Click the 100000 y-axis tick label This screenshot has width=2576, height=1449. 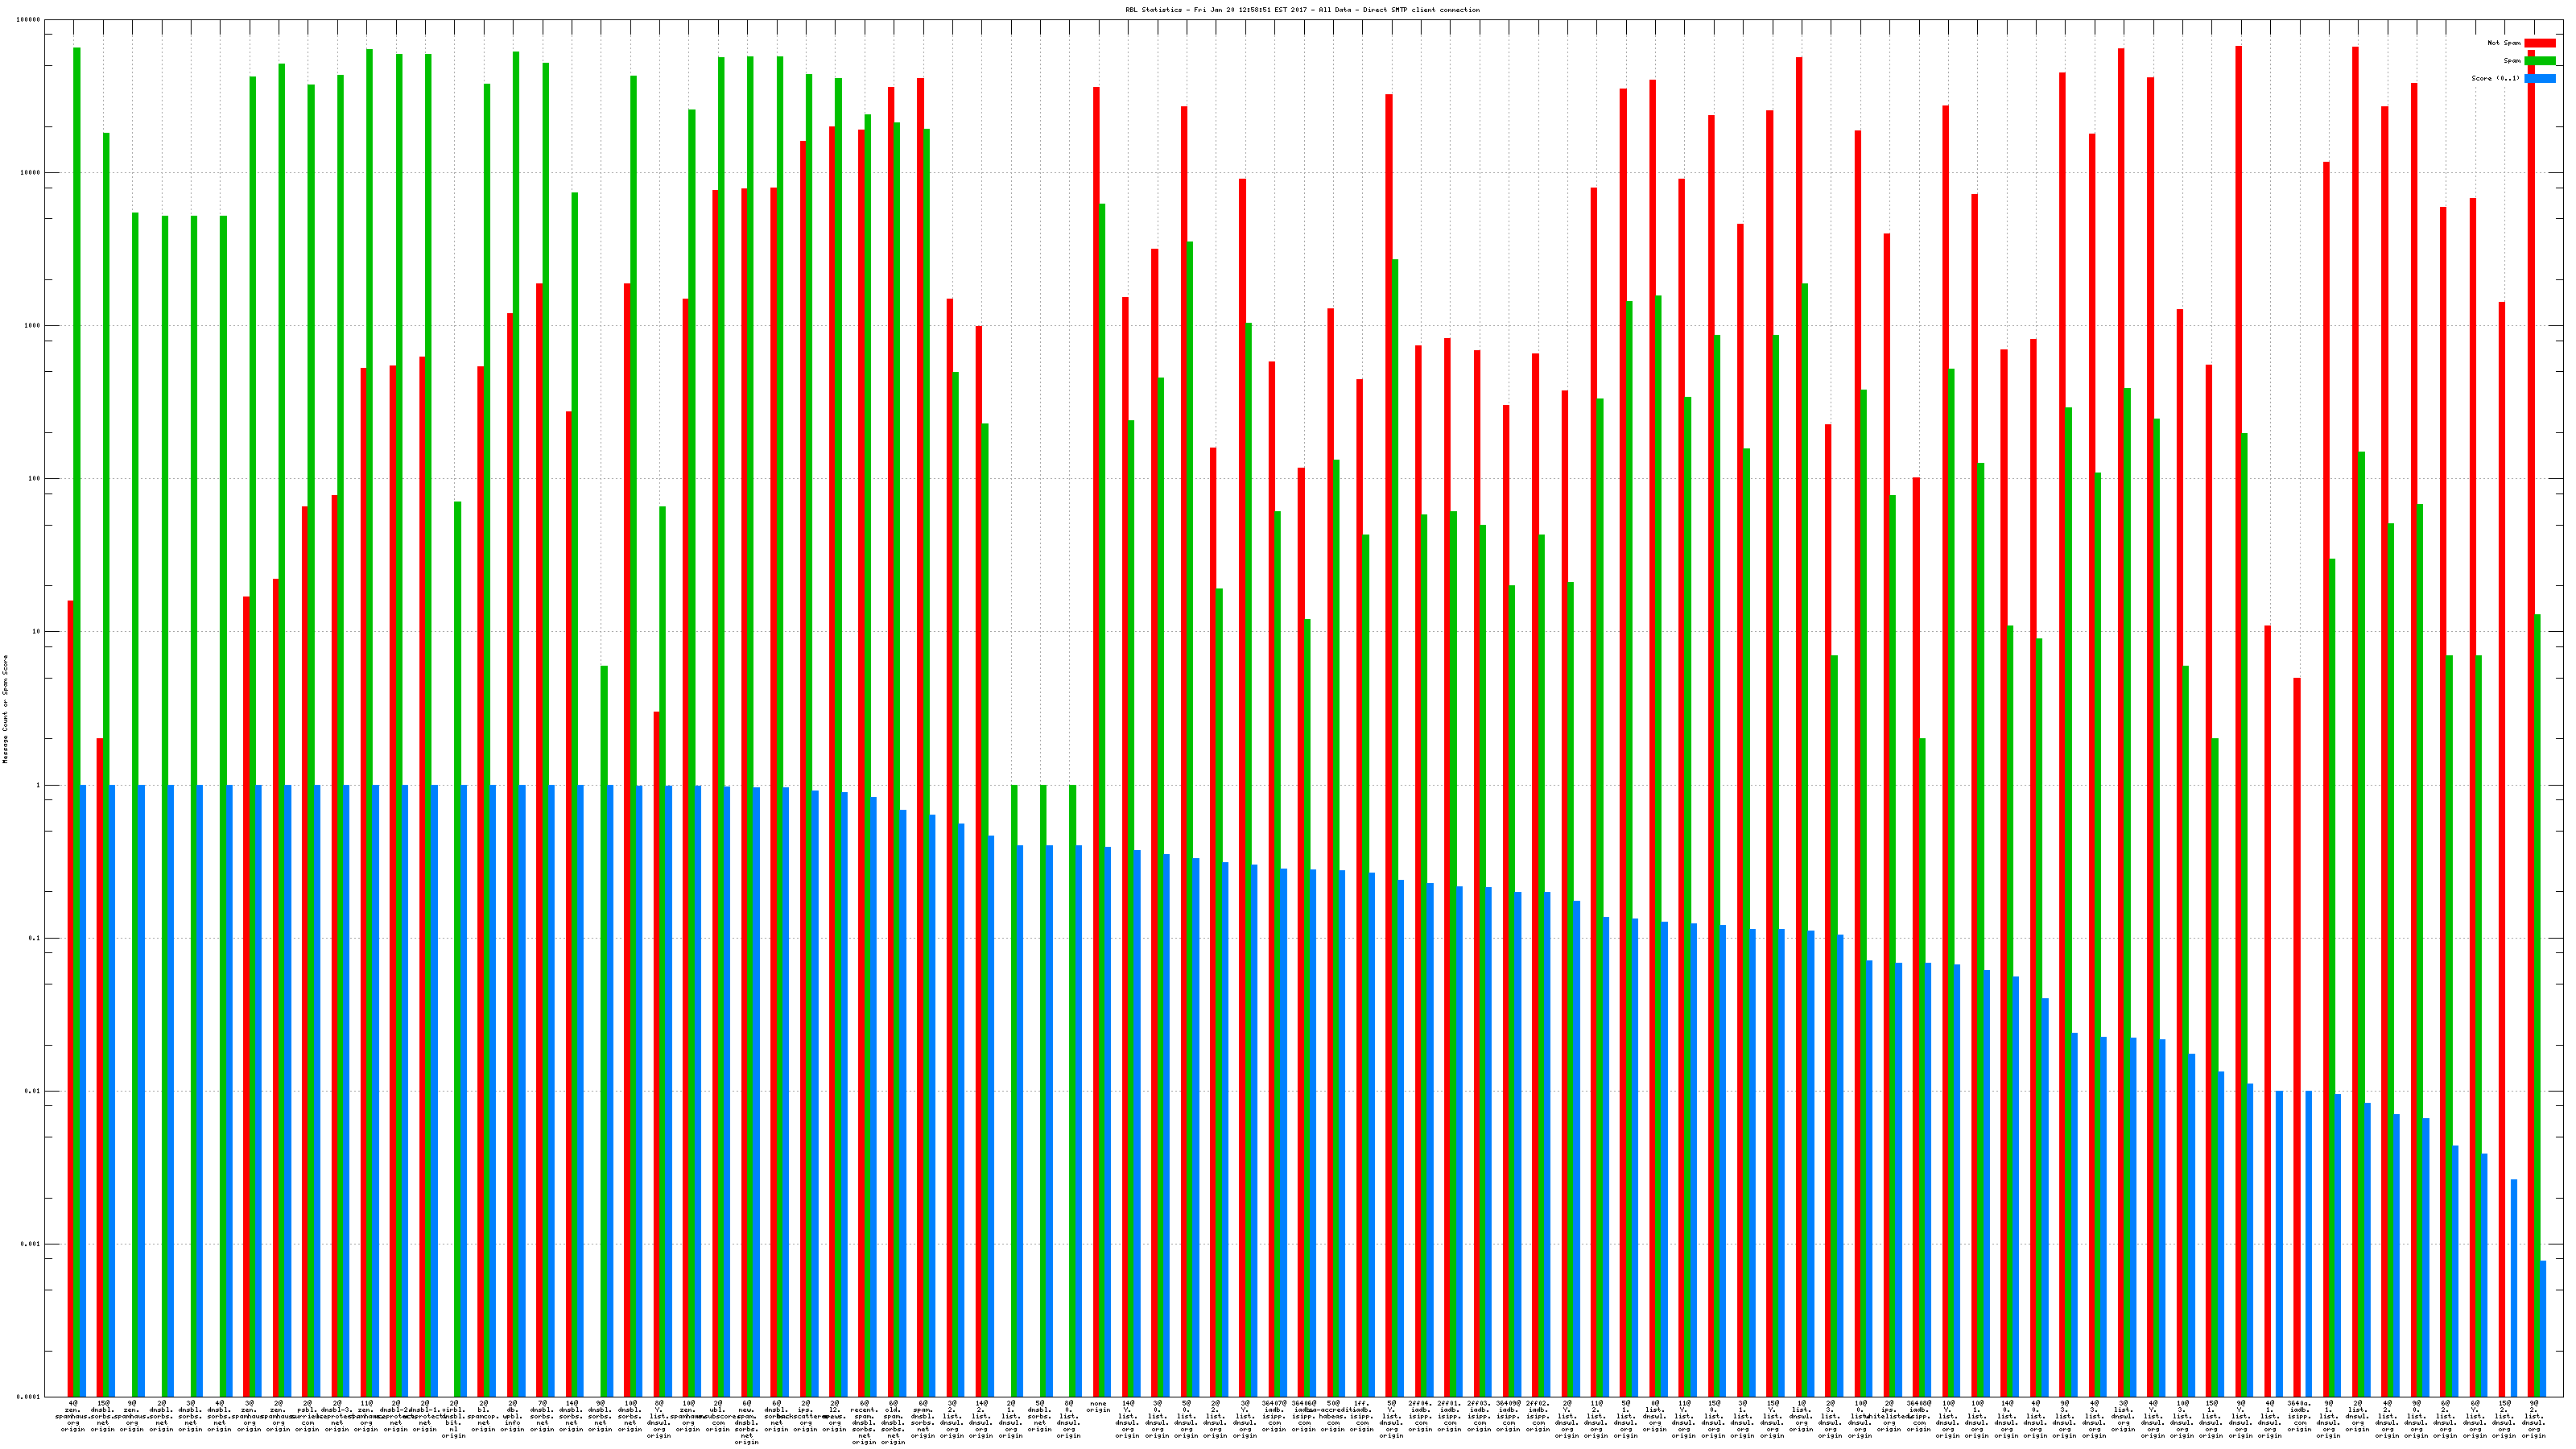28,20
